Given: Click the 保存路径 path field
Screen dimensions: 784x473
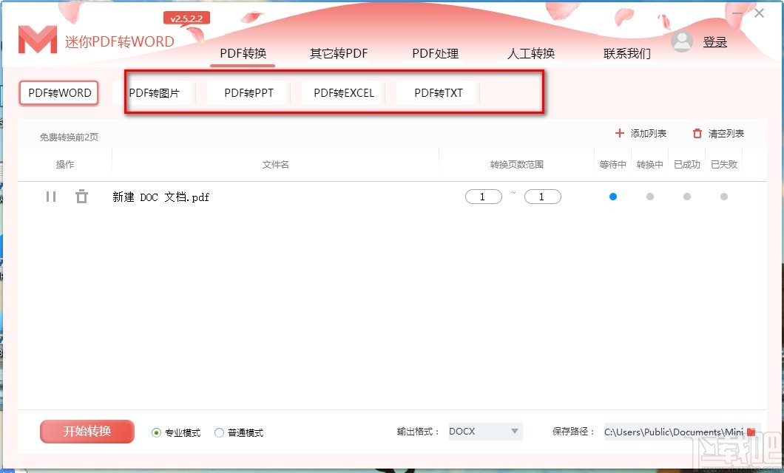Looking at the screenshot, I should click(674, 432).
